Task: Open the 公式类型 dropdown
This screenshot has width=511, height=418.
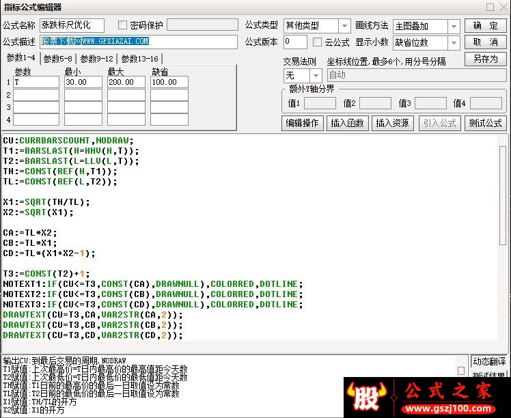Action: [x=344, y=26]
